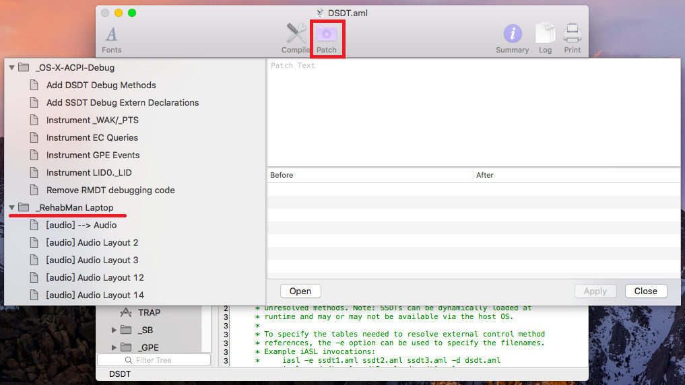Click the Compile tools icon

point(296,34)
